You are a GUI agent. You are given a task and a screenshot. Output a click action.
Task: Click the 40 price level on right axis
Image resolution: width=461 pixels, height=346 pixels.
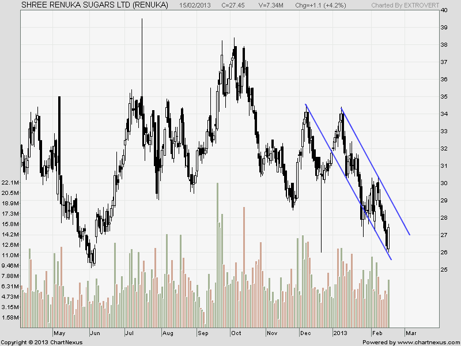coord(444,10)
